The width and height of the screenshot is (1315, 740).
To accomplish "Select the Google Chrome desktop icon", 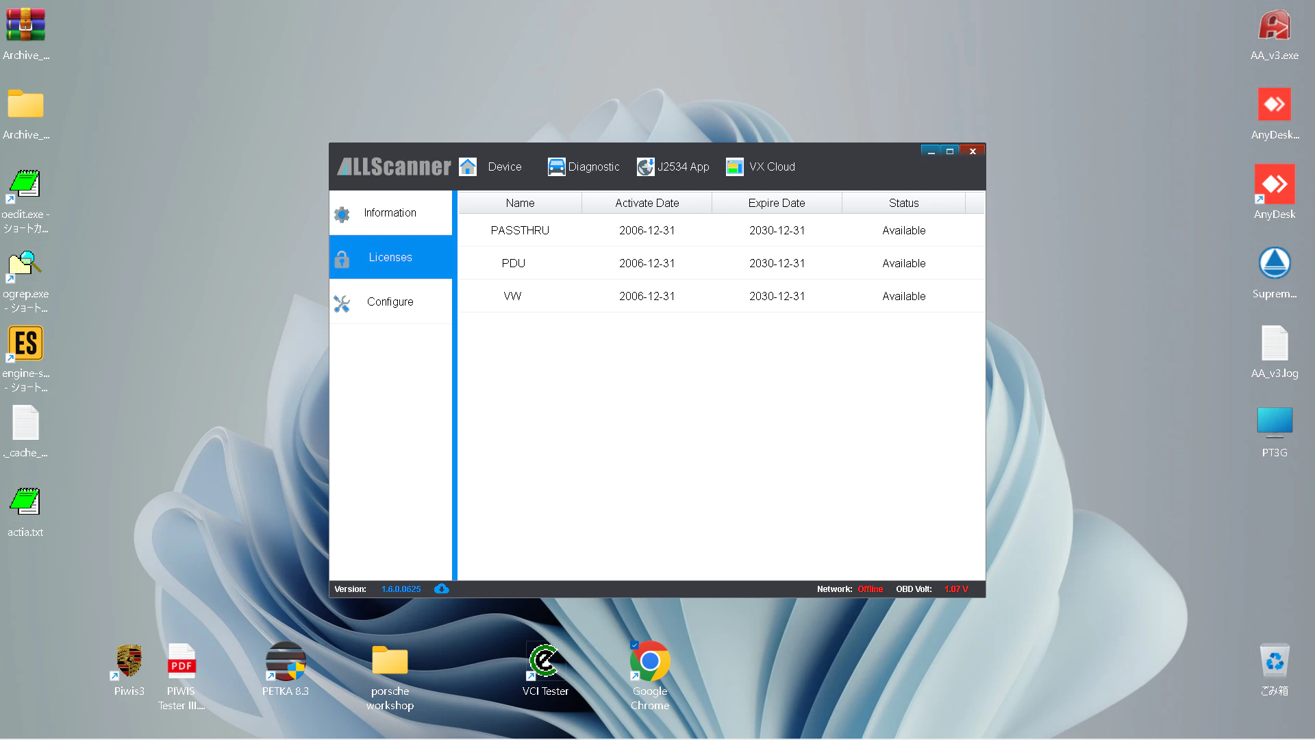I will [650, 661].
